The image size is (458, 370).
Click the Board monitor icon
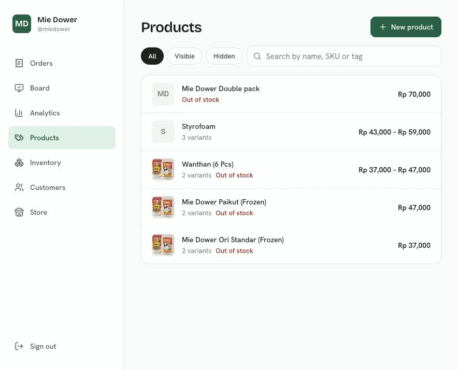pyautogui.click(x=19, y=88)
